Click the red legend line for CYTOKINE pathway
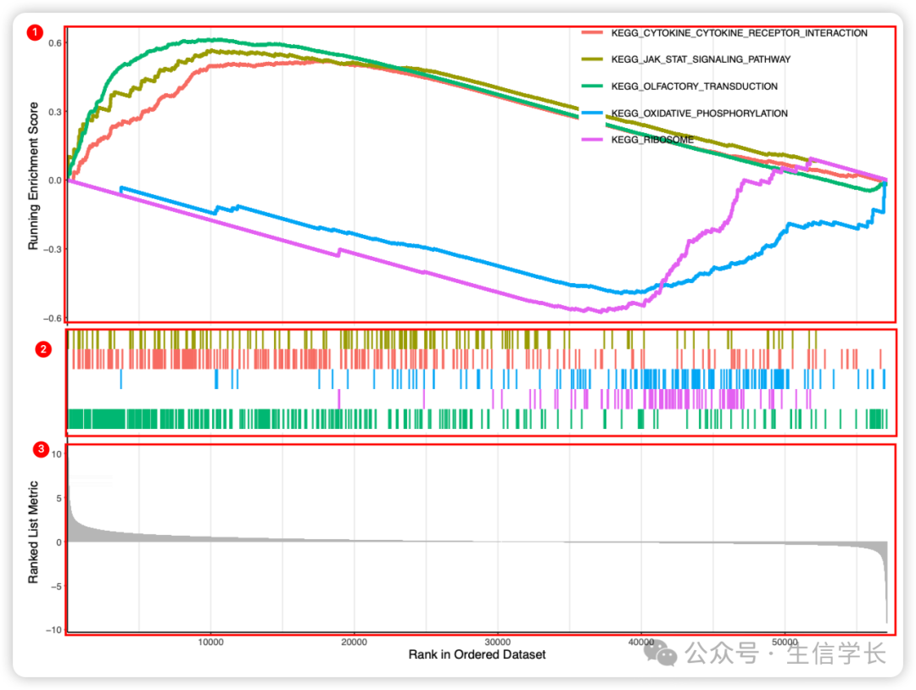The height and width of the screenshot is (690, 916). pyautogui.click(x=591, y=33)
